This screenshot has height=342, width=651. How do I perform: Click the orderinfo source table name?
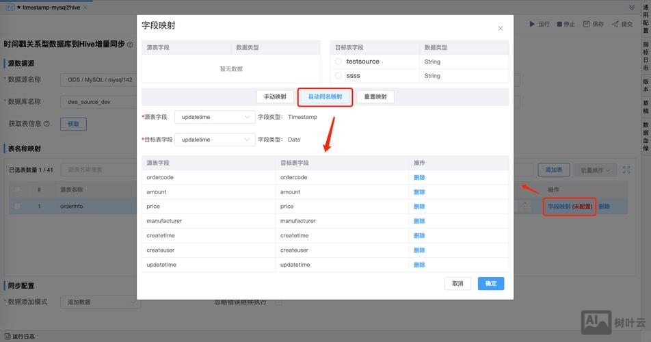[x=71, y=206]
